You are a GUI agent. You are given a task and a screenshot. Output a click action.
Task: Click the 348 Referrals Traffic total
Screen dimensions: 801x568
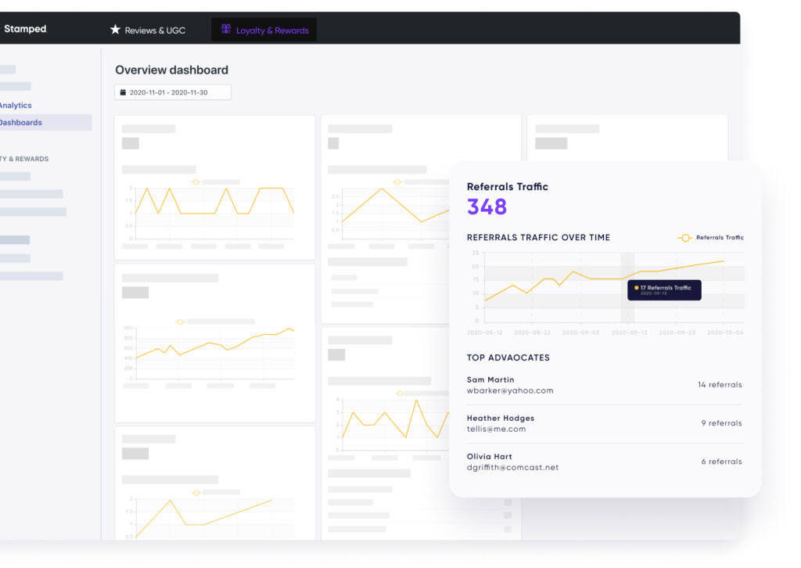coord(487,207)
